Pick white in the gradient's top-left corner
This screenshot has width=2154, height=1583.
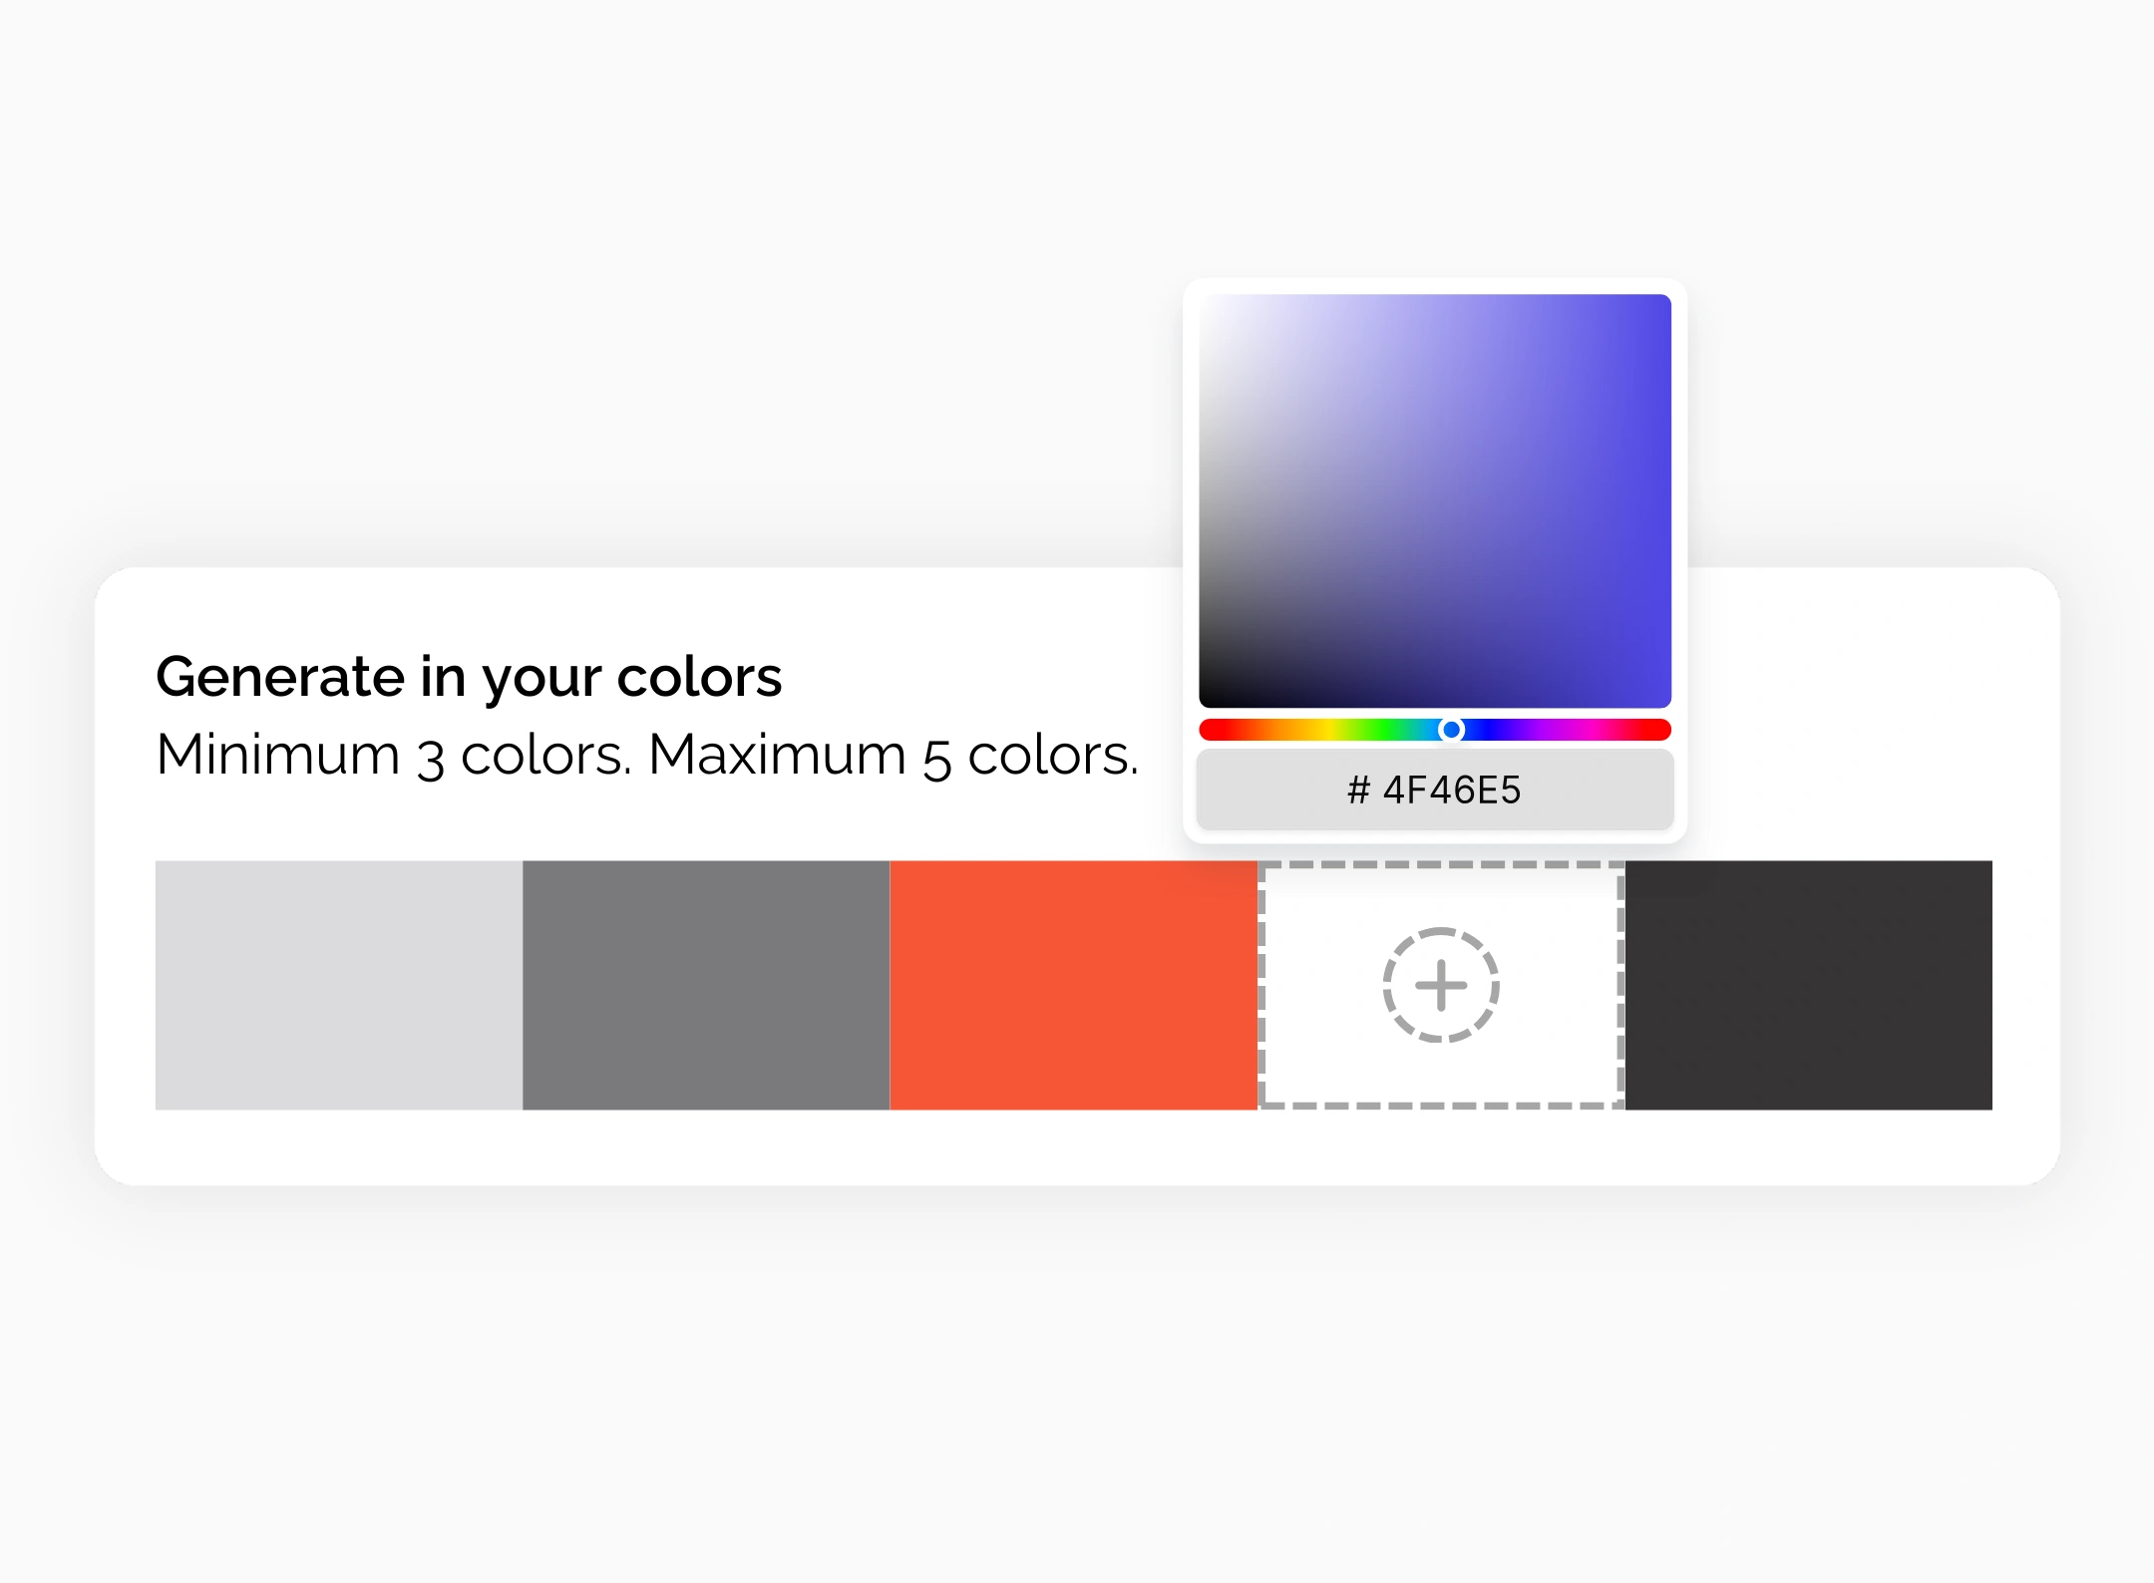(x=1207, y=301)
